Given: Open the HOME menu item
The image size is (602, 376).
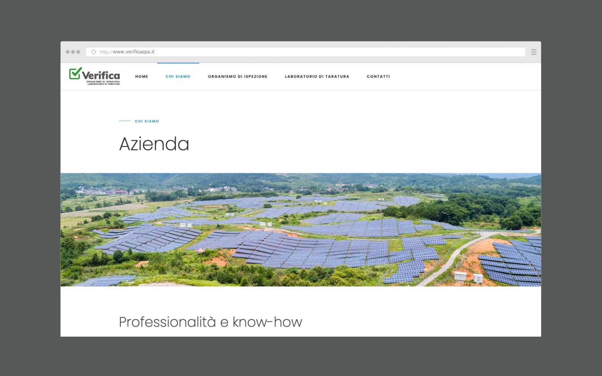Looking at the screenshot, I should tap(141, 76).
